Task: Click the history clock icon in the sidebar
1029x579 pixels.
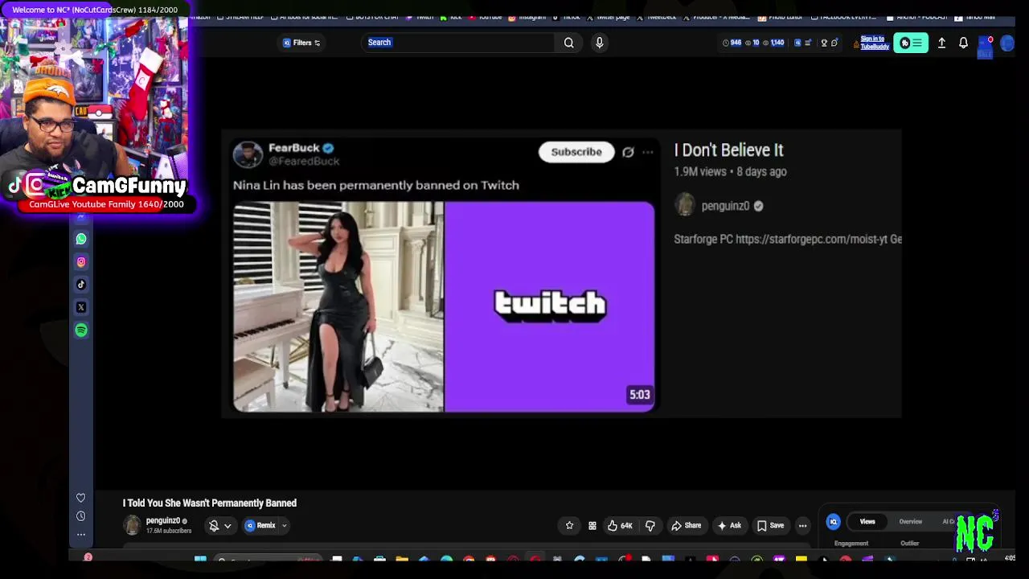Action: point(80,516)
